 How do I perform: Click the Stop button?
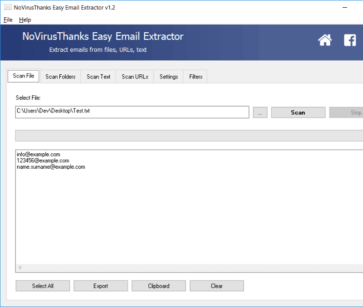coord(346,112)
